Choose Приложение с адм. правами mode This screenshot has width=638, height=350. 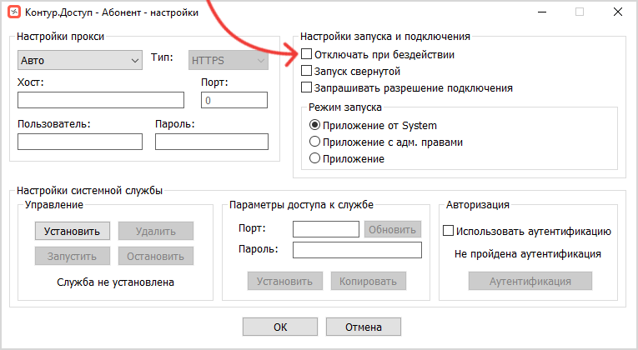click(x=314, y=142)
